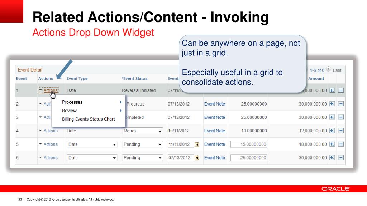
Task: Select the 12,000,000.00 amount cell
Action: pyautogui.click(x=313, y=131)
